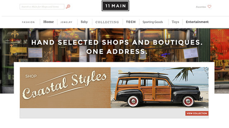Viewport: 229px width, 128px height.
Task: Click the fleur-de-lis storefront sign
Action: pyautogui.click(x=15, y=34)
